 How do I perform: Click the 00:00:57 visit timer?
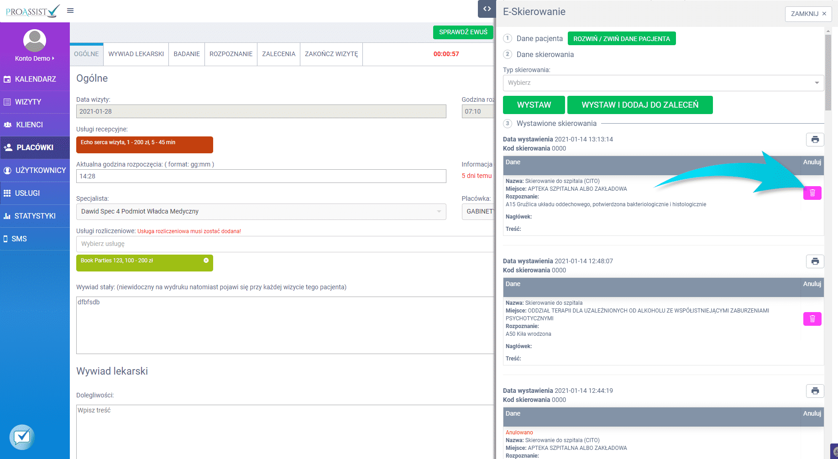[x=446, y=54]
